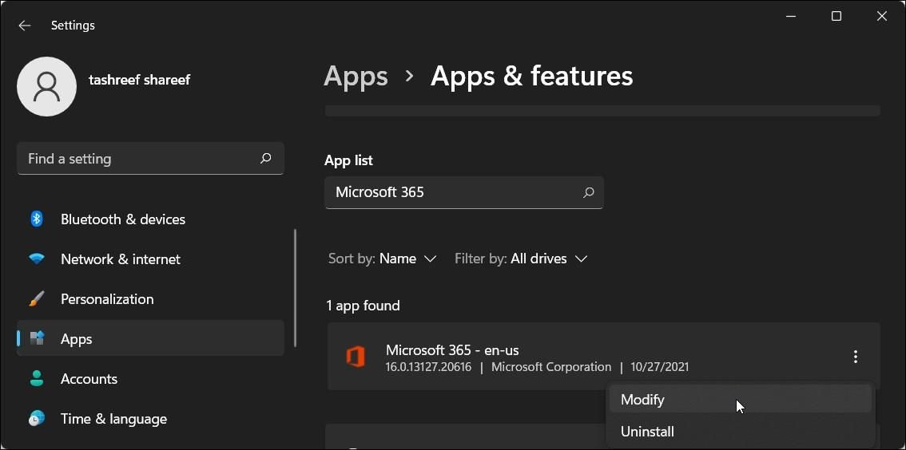Image resolution: width=906 pixels, height=450 pixels.
Task: Select the Accounts person icon
Action: [37, 378]
